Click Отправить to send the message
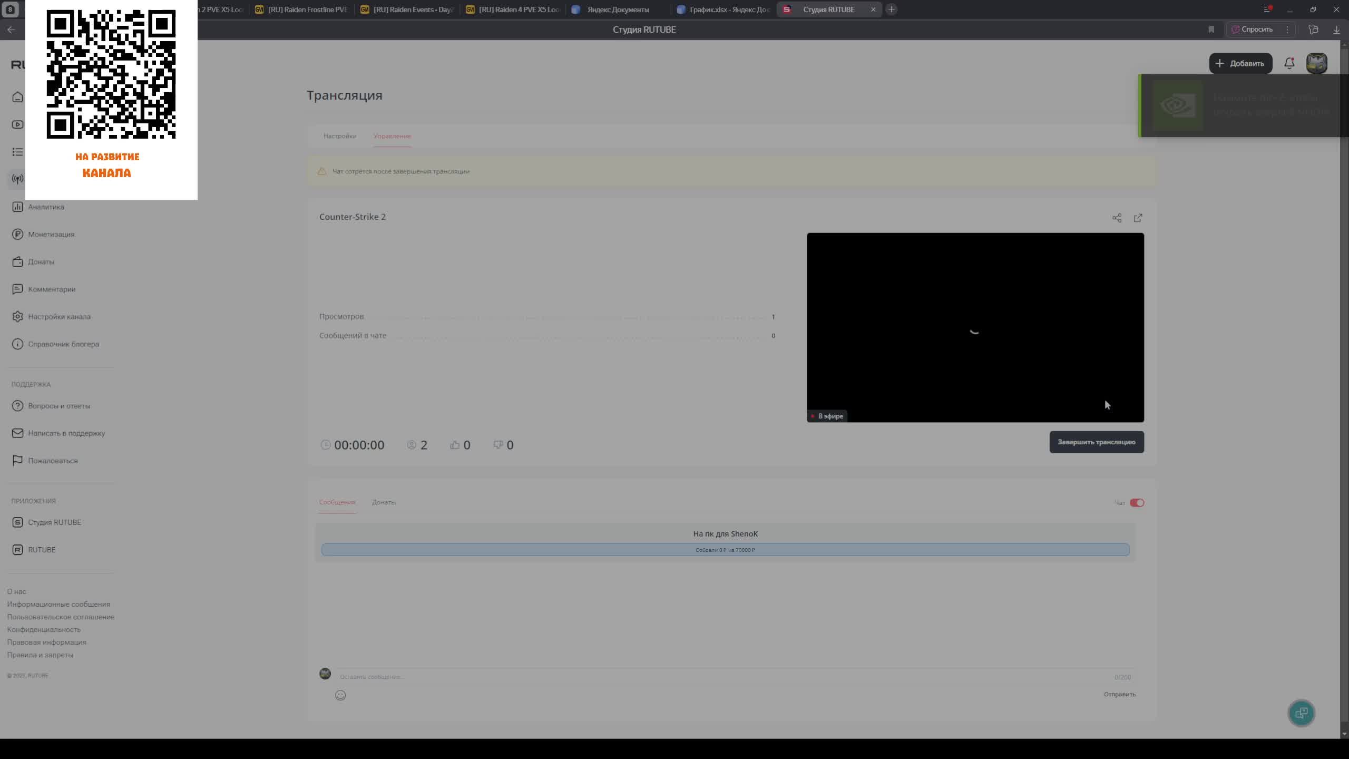The height and width of the screenshot is (759, 1349). [x=1120, y=694]
